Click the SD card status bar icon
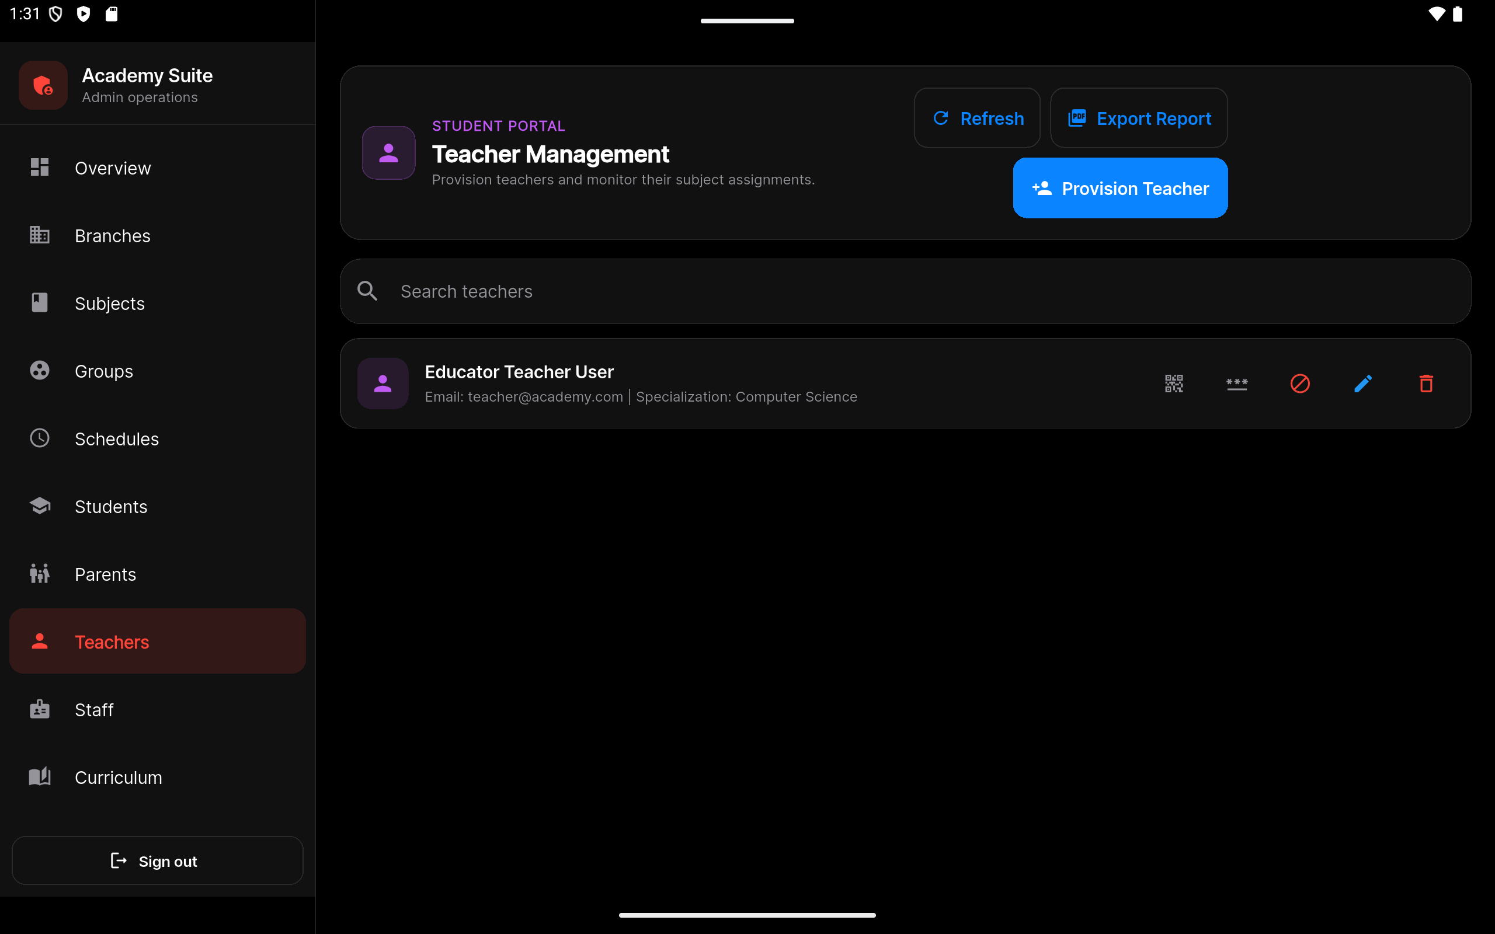 click(111, 13)
